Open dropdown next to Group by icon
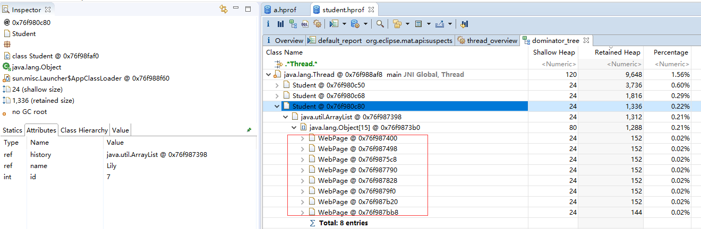701x229 pixels. coord(407,24)
